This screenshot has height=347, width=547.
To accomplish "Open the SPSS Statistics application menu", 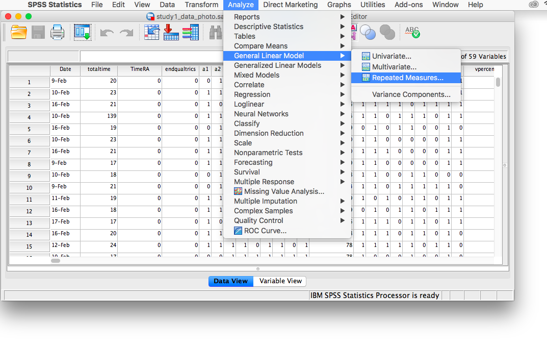I will [x=55, y=5].
